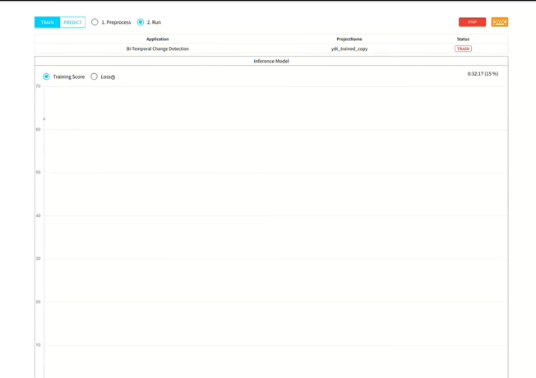This screenshot has height=378, width=536.
Task: Click the 50 label on chart y-axis
Action: (x=38, y=173)
